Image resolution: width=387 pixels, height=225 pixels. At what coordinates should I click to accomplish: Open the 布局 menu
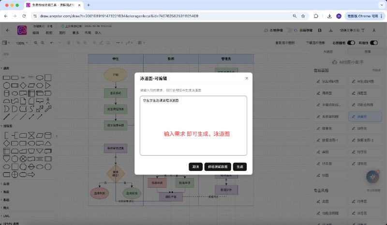tap(88, 33)
